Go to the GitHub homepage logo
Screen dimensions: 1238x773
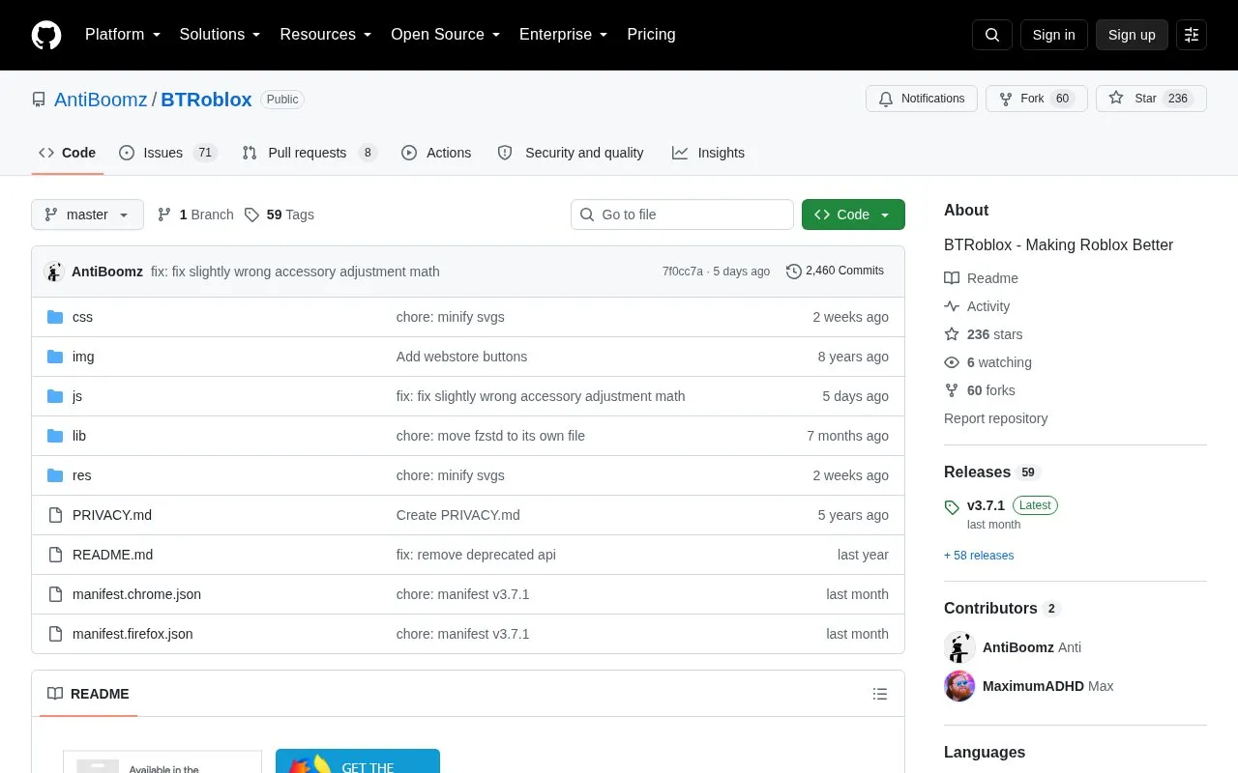(46, 35)
